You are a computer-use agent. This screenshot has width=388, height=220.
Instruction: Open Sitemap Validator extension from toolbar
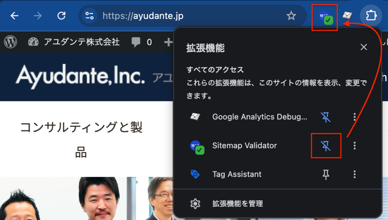coord(325,17)
